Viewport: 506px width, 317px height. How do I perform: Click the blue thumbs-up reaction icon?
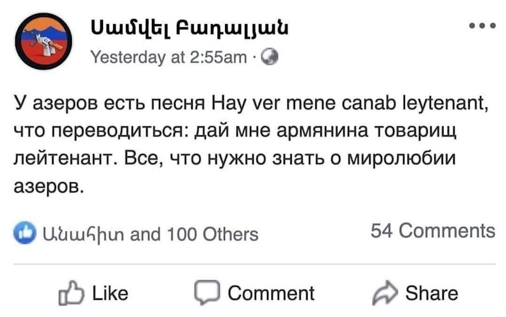tap(25, 233)
